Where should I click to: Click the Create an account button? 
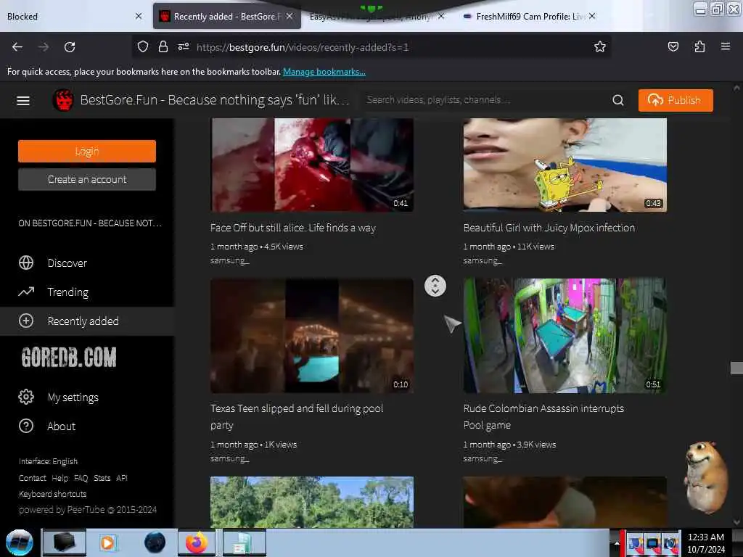87,179
